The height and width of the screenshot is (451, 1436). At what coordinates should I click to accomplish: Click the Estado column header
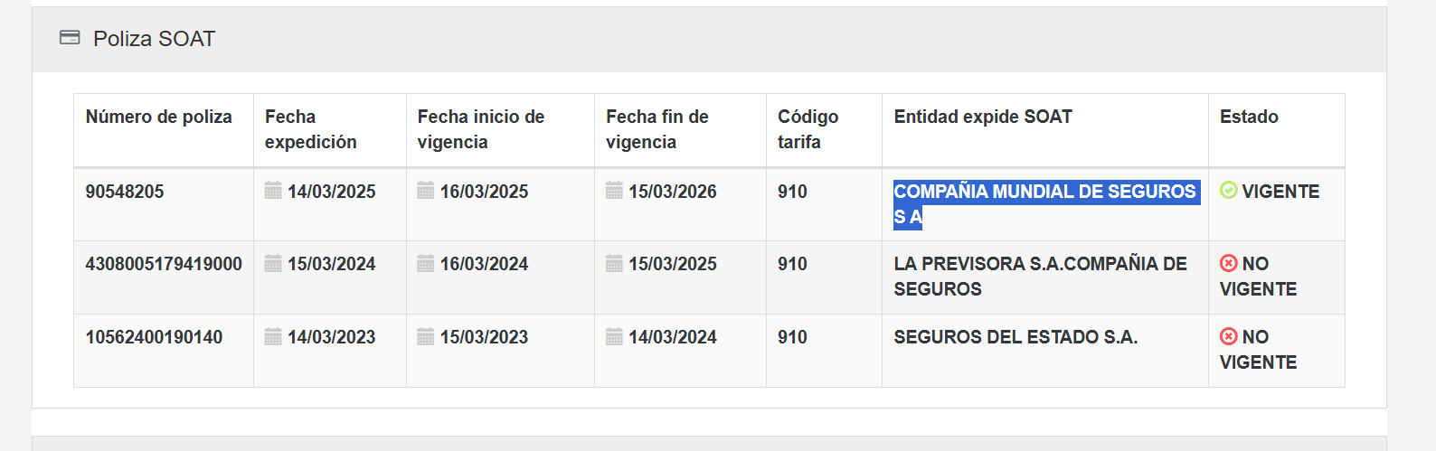1249,117
